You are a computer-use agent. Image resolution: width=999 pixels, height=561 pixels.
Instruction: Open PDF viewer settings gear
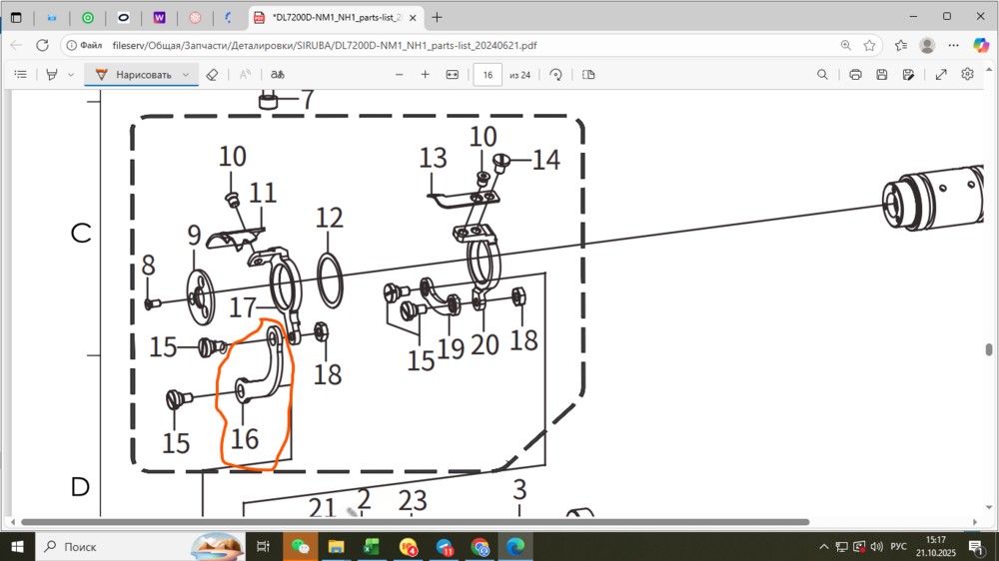click(x=967, y=75)
